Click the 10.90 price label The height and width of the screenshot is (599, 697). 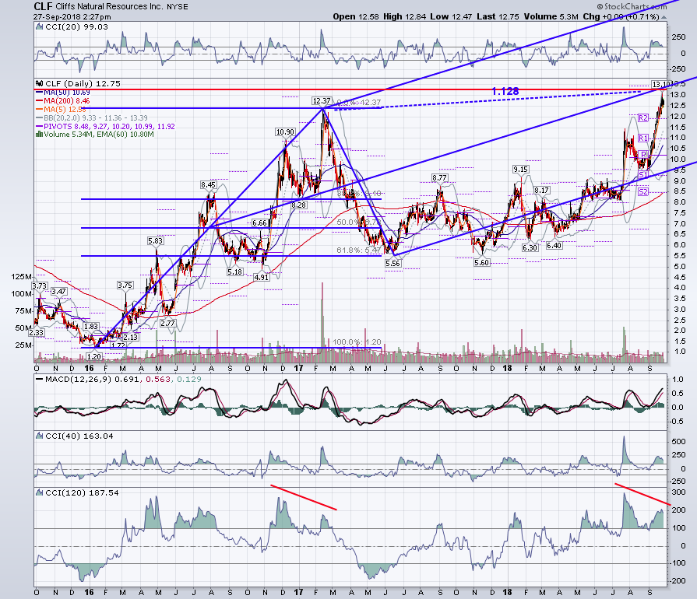285,132
